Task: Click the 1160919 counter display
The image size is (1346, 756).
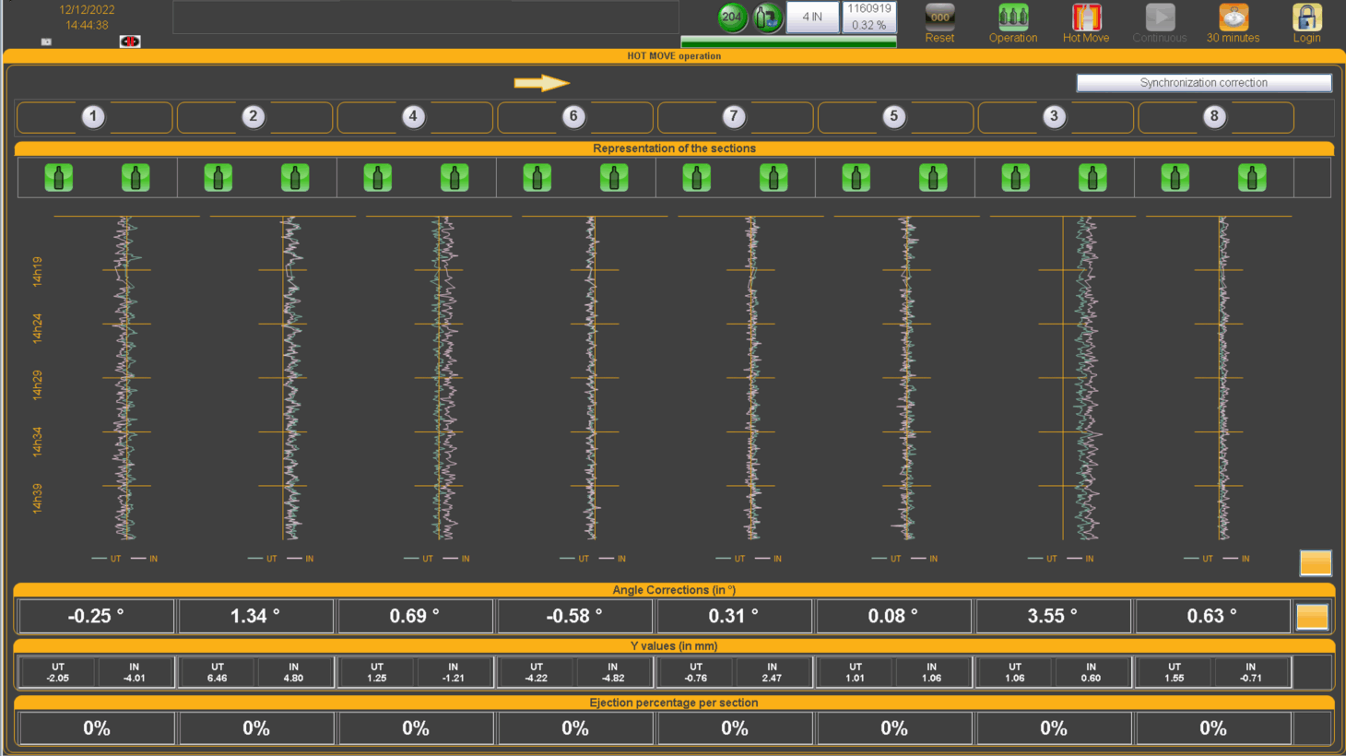Action: coord(869,9)
